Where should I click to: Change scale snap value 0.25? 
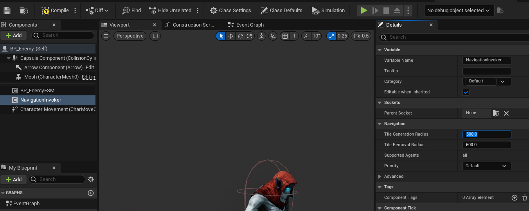(342, 36)
